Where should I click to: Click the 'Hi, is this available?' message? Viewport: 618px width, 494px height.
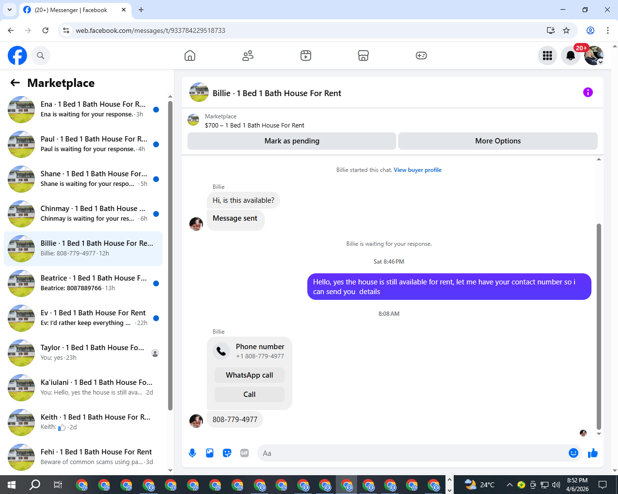click(244, 200)
